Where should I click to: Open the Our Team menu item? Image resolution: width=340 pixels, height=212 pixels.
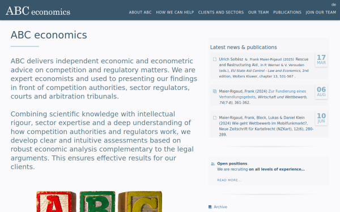[258, 12]
